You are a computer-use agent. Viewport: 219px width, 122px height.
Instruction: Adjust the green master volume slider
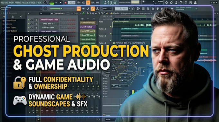click(x=56, y=9)
